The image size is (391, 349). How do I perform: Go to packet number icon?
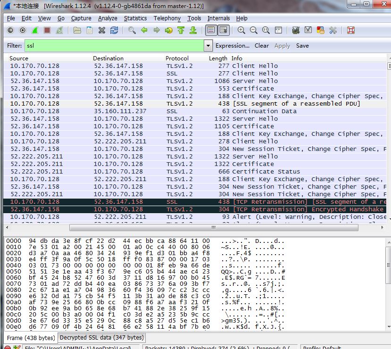(x=169, y=30)
